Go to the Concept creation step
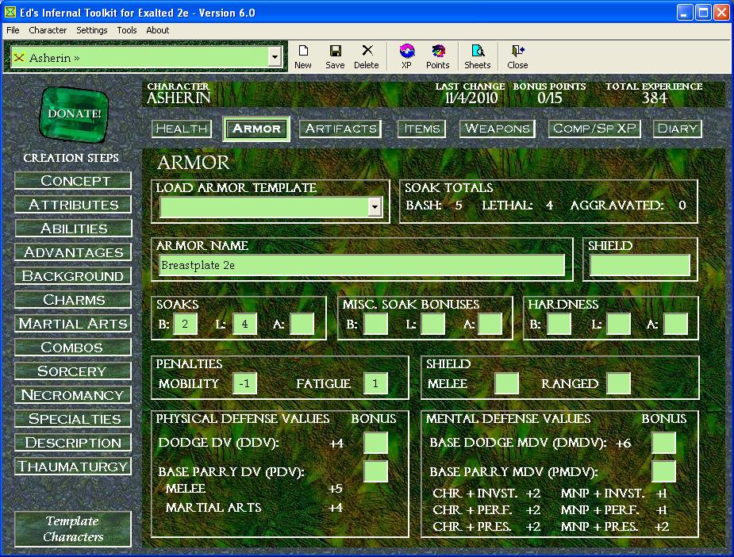734x557 pixels. click(x=73, y=181)
